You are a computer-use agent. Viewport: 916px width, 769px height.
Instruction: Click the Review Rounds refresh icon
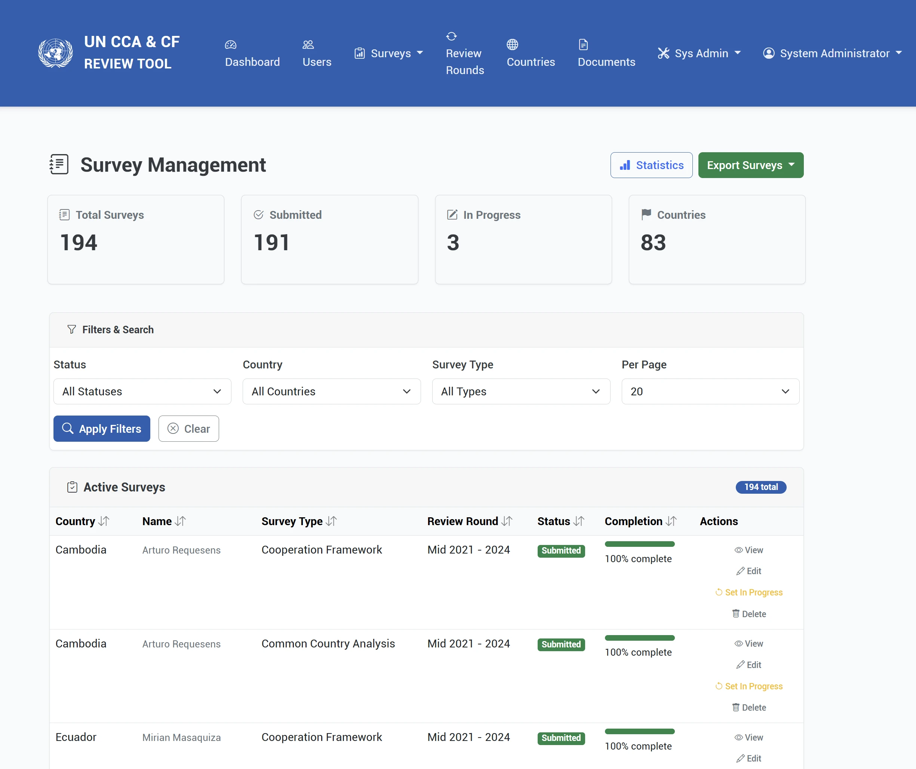tap(452, 36)
